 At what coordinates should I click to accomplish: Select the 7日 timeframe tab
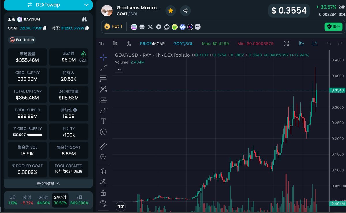click(79, 200)
